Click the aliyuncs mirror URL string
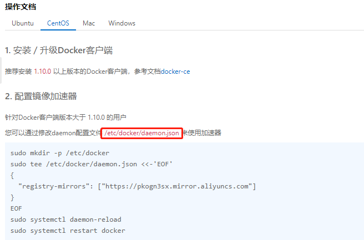Screen dimensions: 364x240 pos(176,186)
